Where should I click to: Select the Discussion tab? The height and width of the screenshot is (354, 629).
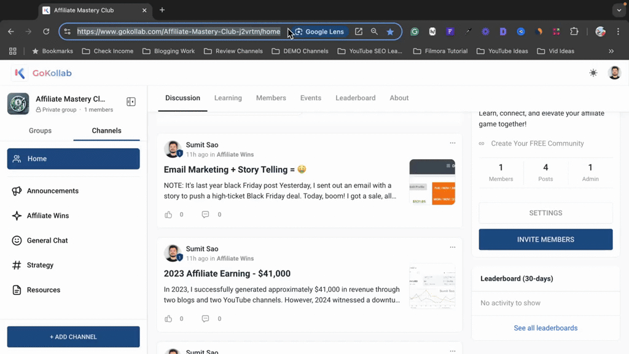click(x=182, y=98)
